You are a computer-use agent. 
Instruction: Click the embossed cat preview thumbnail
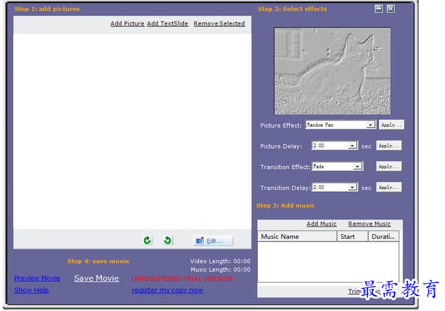(332, 71)
